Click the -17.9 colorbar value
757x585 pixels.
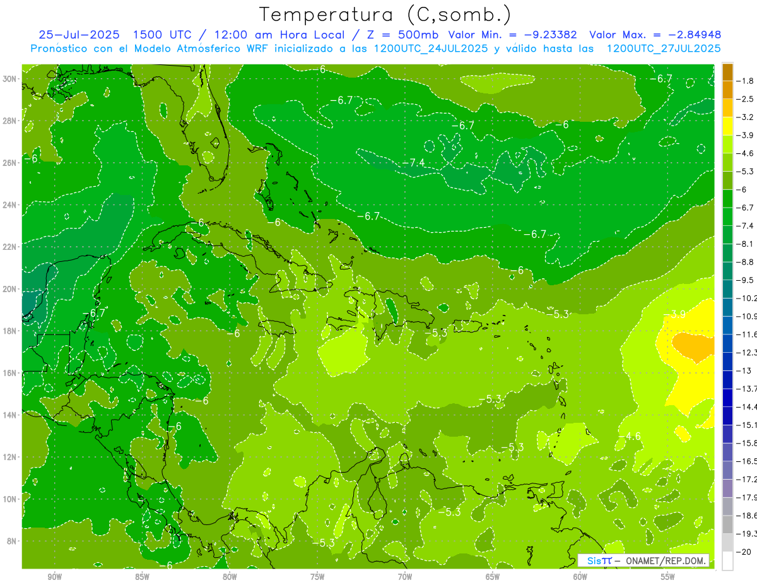[748, 497]
